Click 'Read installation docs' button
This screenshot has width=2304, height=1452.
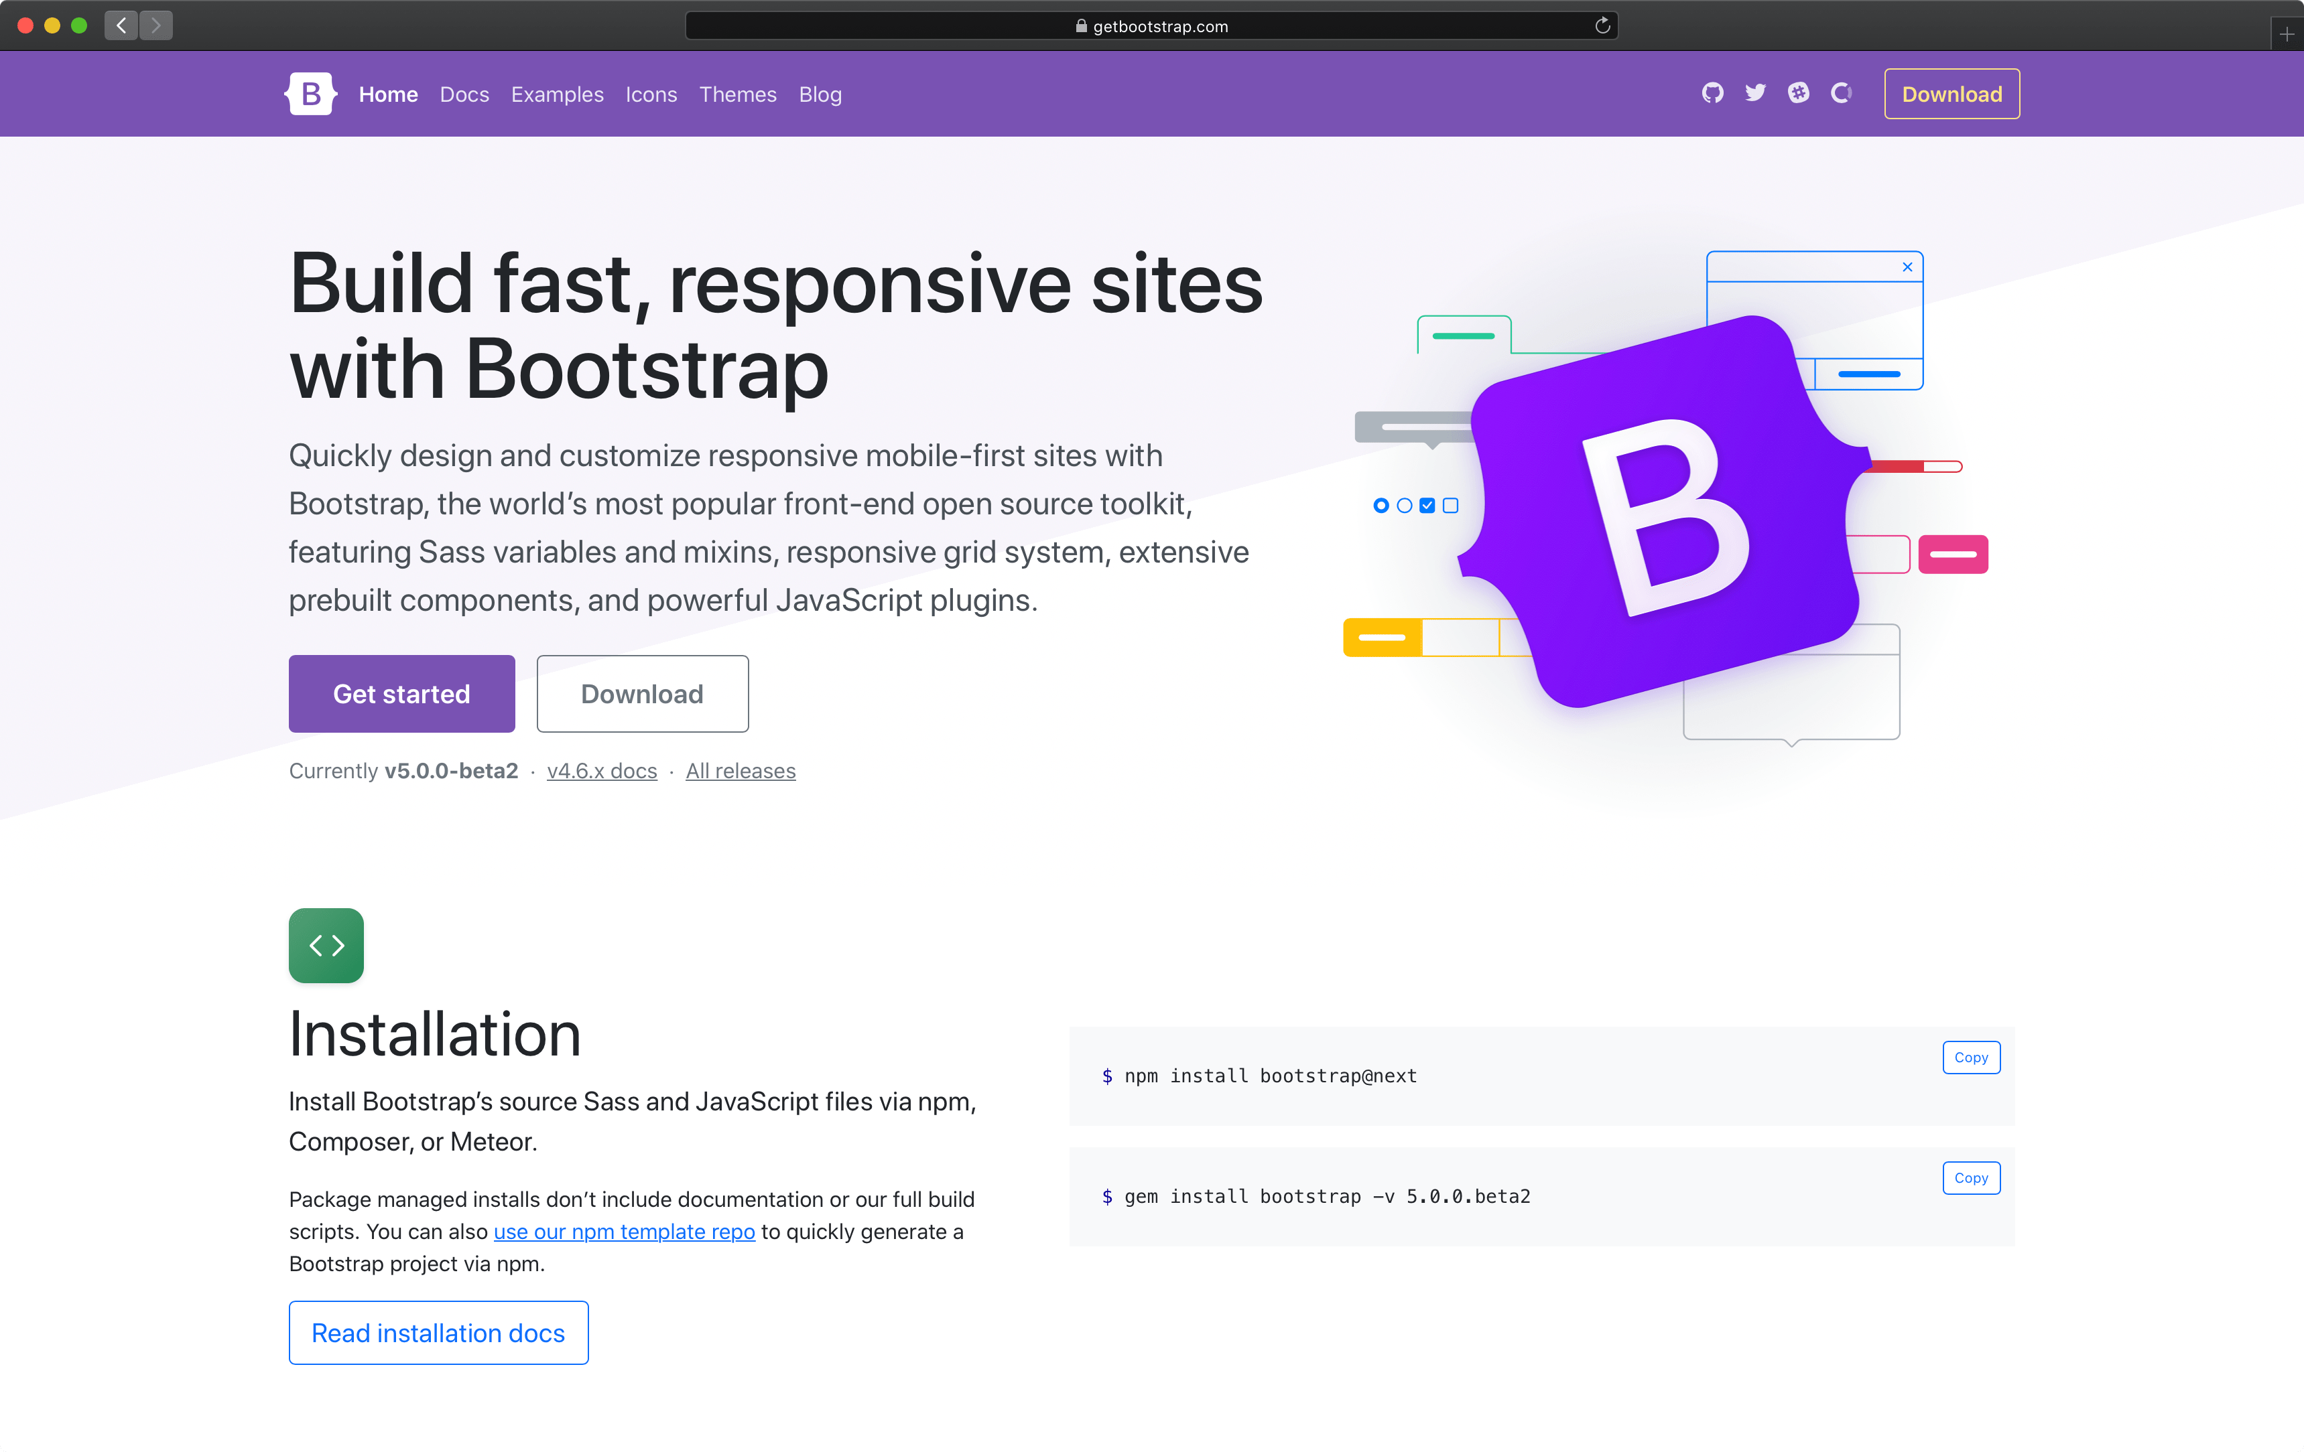[438, 1333]
